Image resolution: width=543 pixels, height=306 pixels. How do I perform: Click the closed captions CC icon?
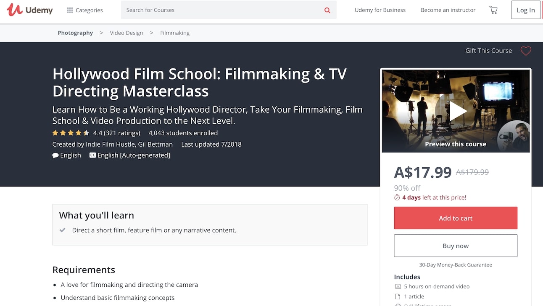92,155
